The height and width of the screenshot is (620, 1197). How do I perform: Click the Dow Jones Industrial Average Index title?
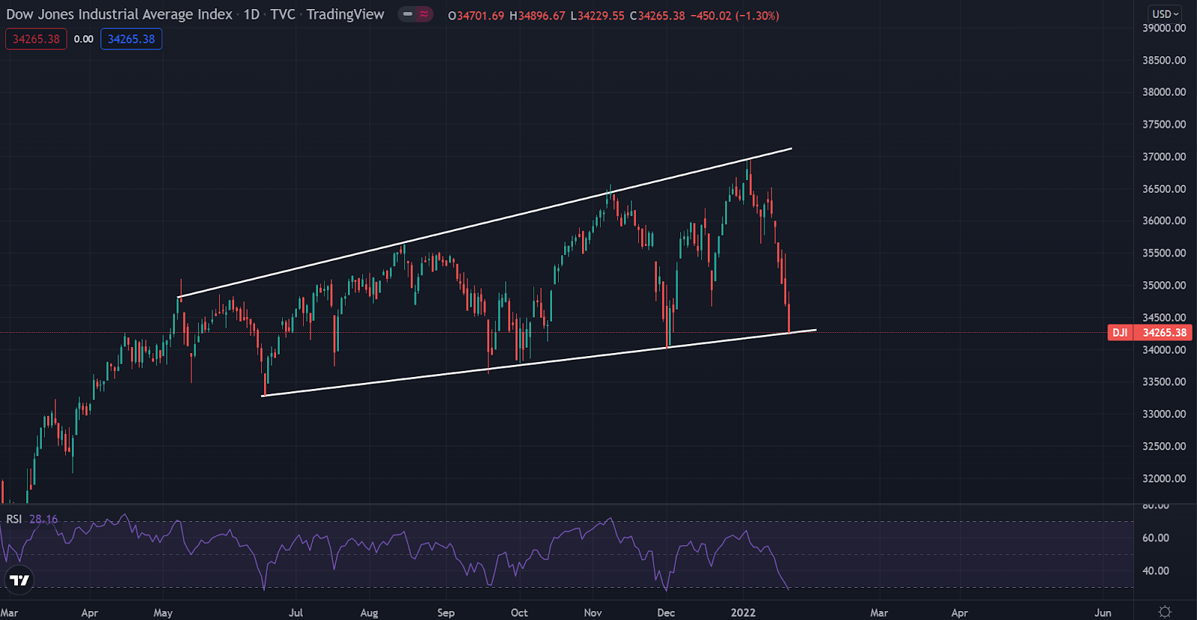click(x=120, y=14)
